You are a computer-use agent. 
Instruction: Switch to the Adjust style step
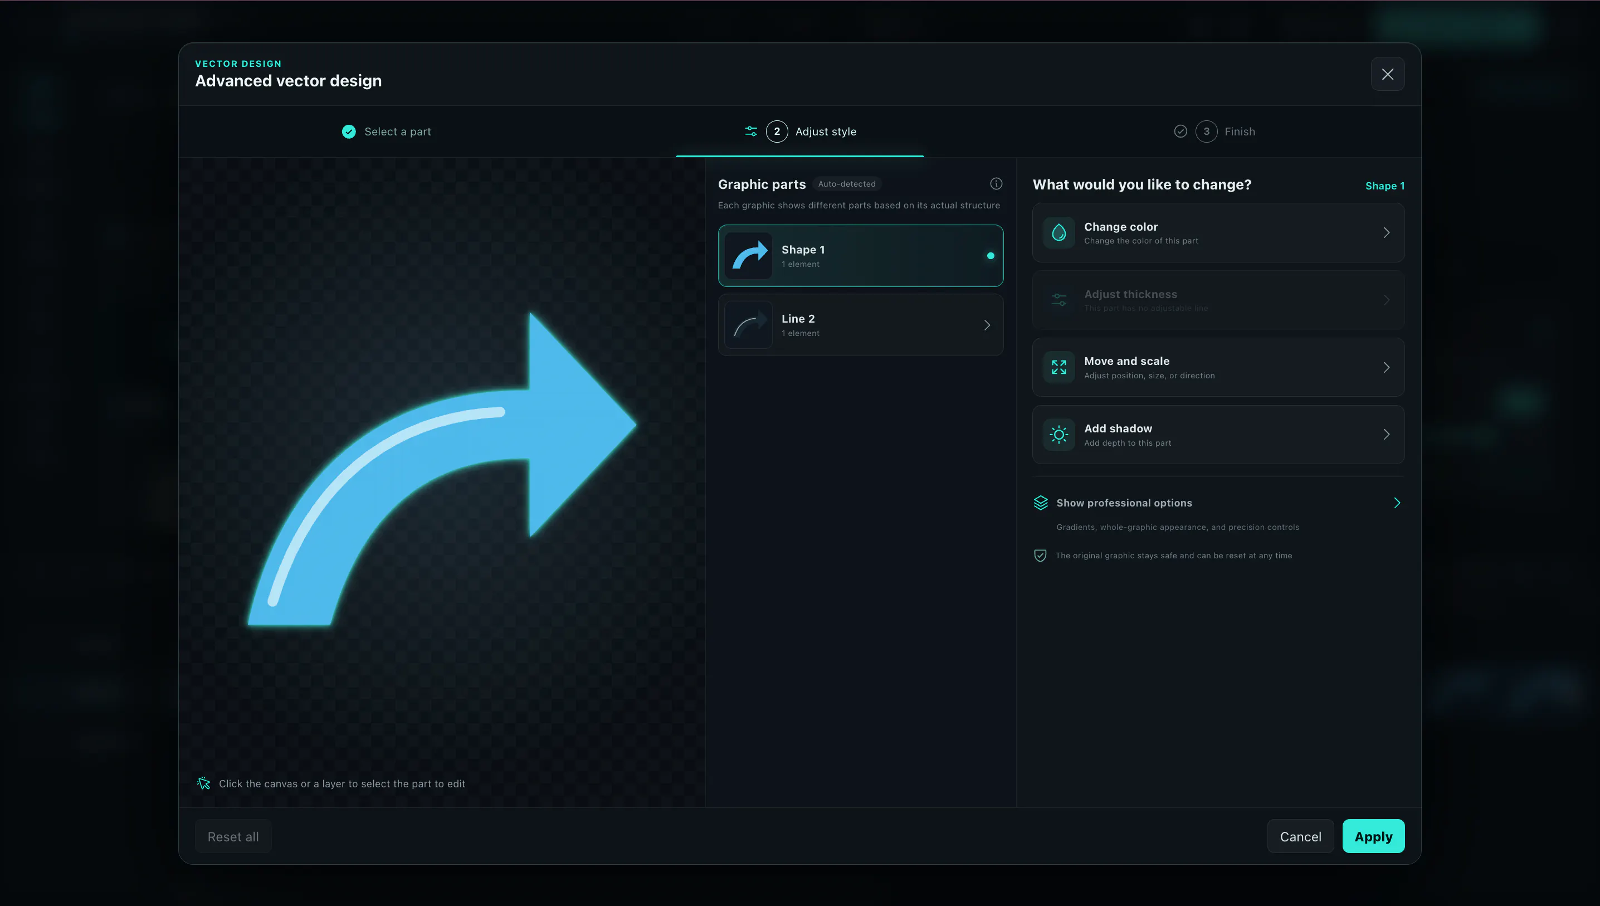(x=800, y=131)
